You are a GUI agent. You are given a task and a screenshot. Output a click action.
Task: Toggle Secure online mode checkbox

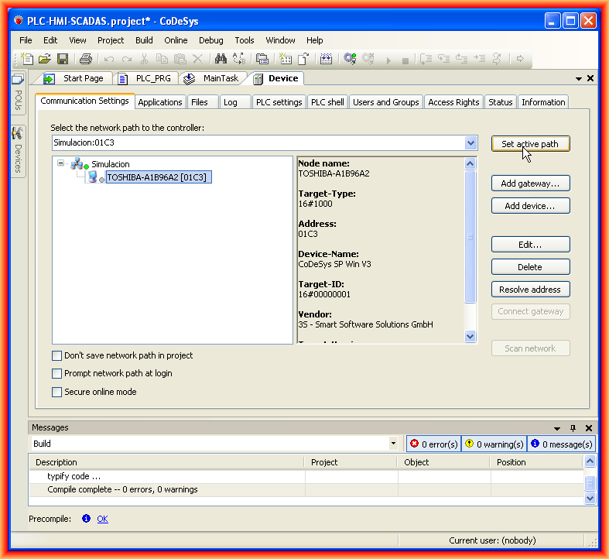coord(56,392)
